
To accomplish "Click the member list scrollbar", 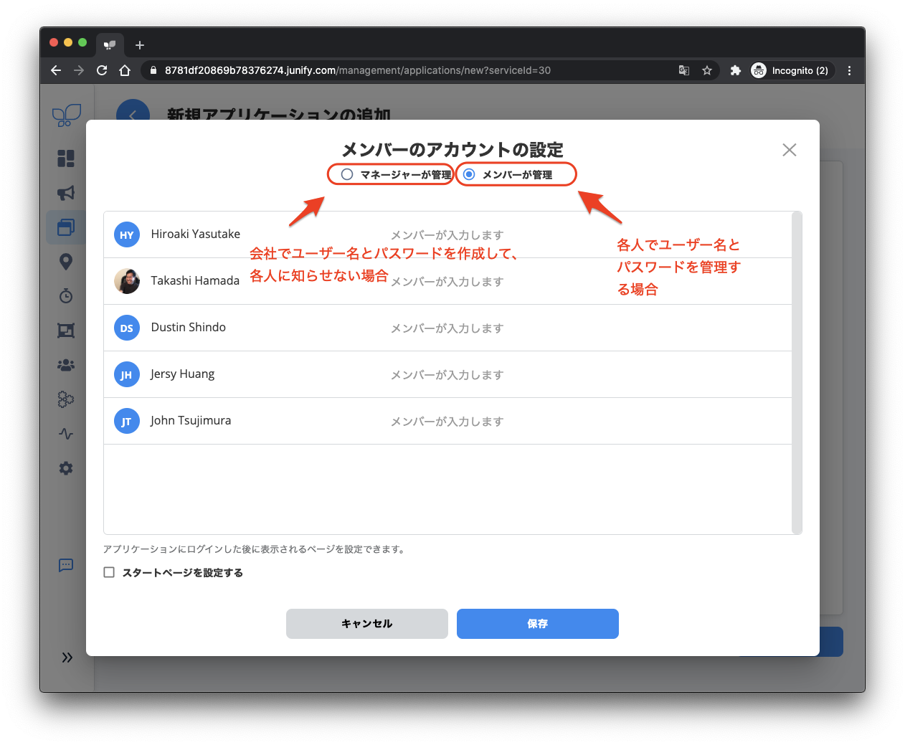I will tap(796, 373).
